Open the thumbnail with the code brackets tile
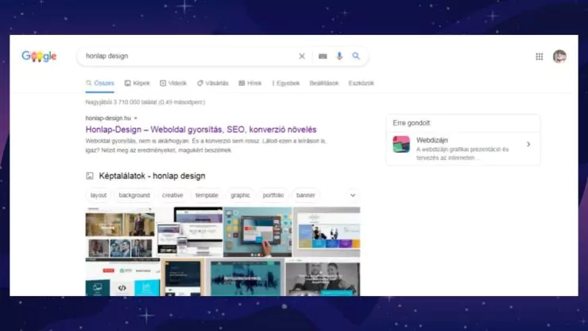This screenshot has width=588, height=331. click(122, 277)
